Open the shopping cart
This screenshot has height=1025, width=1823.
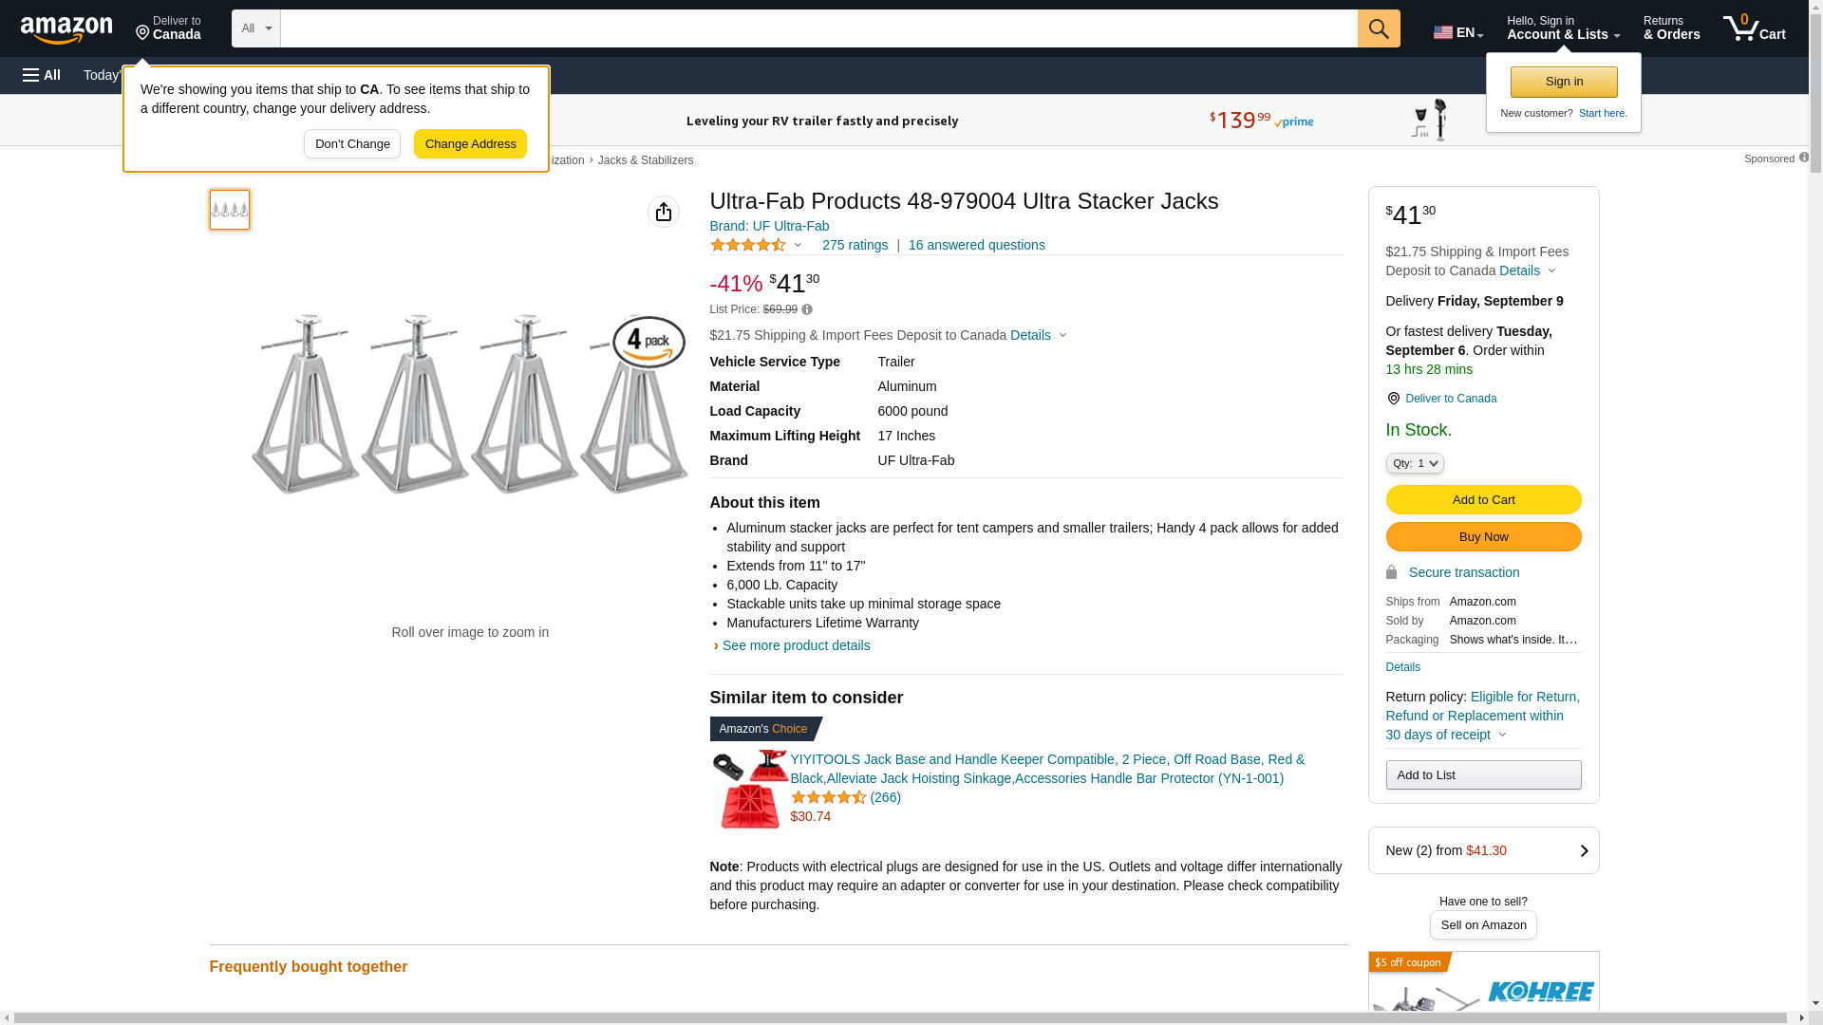(1755, 28)
